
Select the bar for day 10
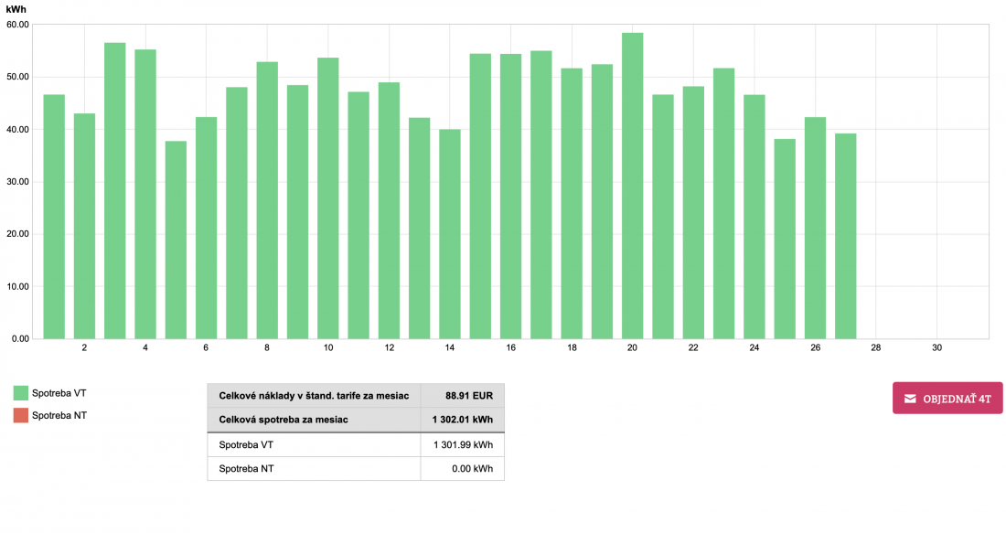(327, 198)
